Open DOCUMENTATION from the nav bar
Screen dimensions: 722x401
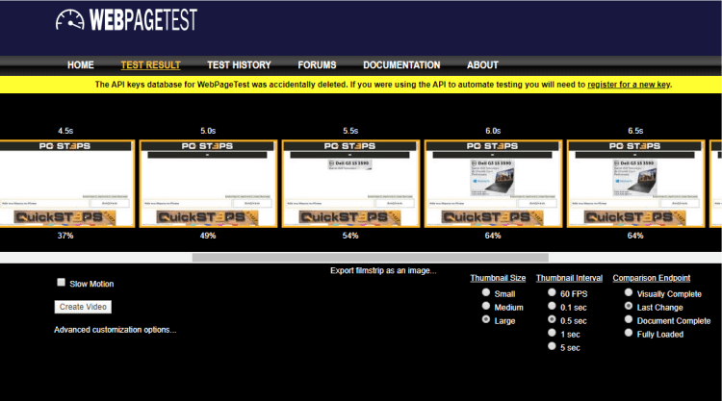pos(401,65)
